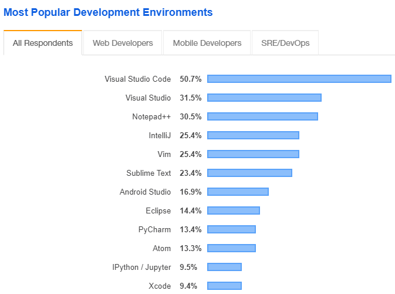The width and height of the screenshot is (395, 294).
Task: Click the PyCharm bar
Action: (x=231, y=229)
